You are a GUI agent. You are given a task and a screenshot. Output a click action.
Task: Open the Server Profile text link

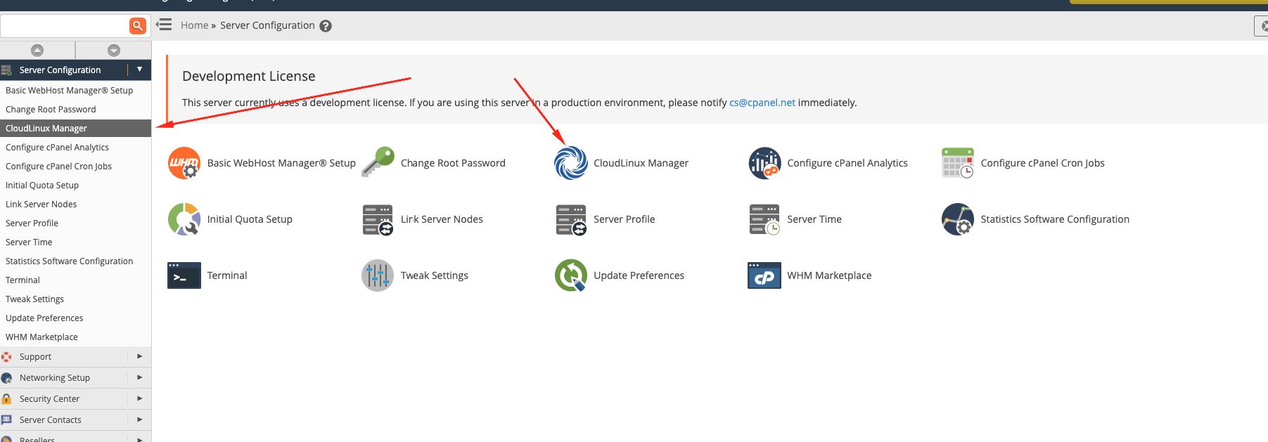pos(625,219)
